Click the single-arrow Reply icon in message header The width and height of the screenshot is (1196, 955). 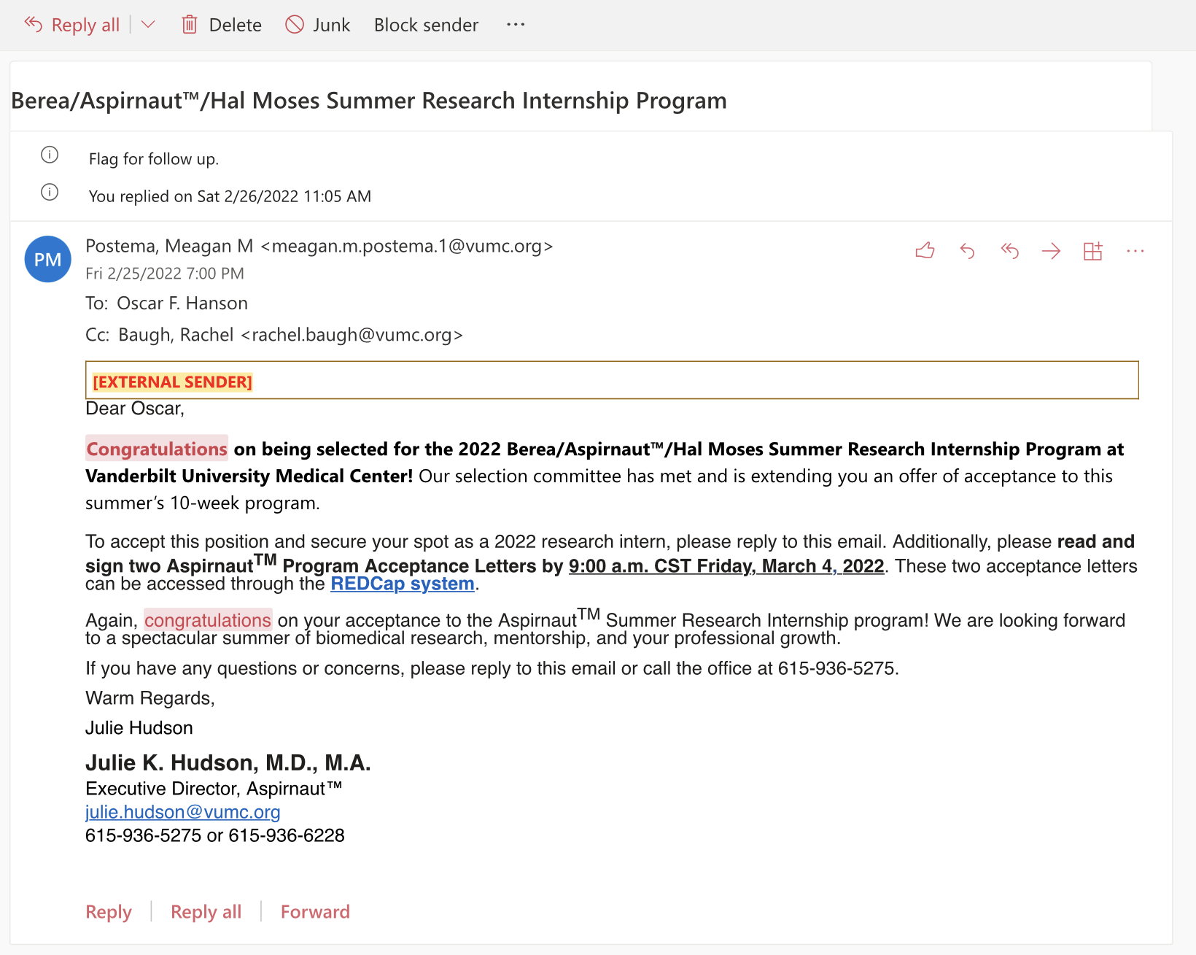point(967,251)
